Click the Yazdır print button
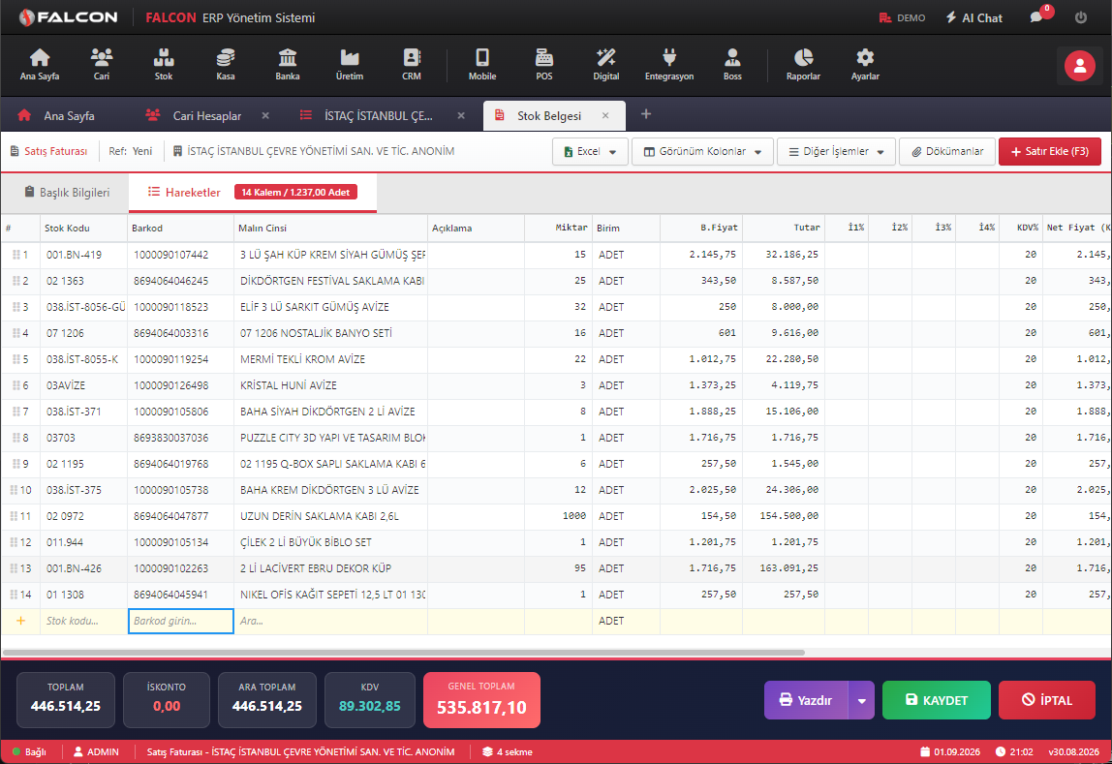The image size is (1112, 764). 806,700
